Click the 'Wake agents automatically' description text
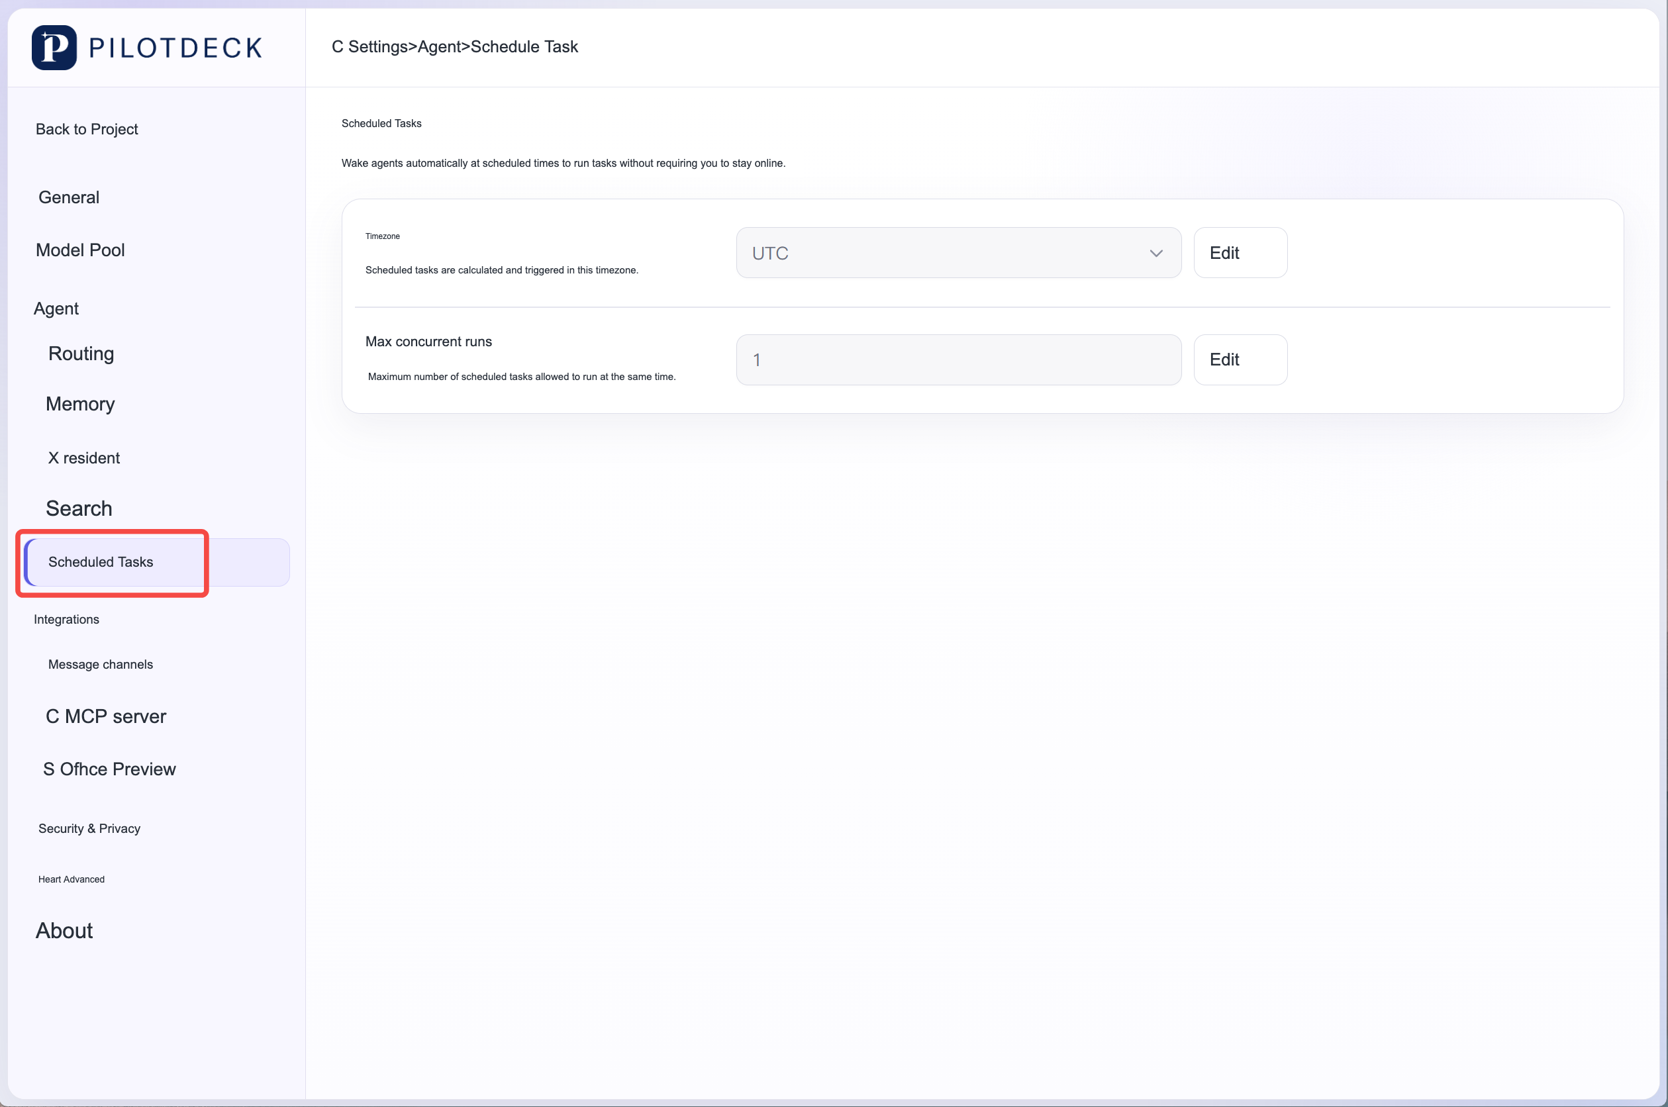The height and width of the screenshot is (1107, 1668). [x=564, y=163]
